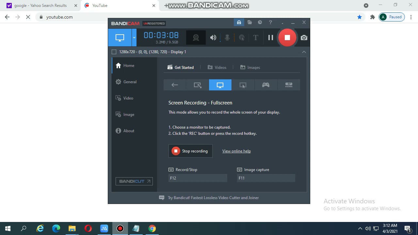The height and width of the screenshot is (235, 418).
Task: Toggle the speaker sound icon
Action: (x=213, y=38)
